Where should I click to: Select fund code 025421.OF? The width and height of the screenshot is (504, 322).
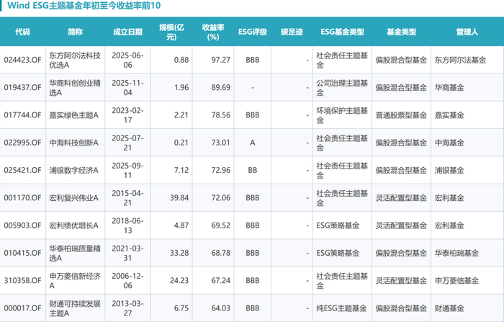[x=22, y=170]
